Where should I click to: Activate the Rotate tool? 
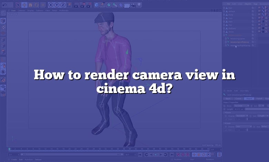pos(37,5)
